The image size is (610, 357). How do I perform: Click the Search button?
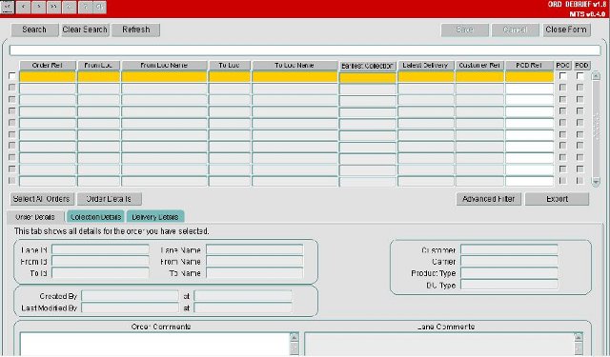point(34,30)
